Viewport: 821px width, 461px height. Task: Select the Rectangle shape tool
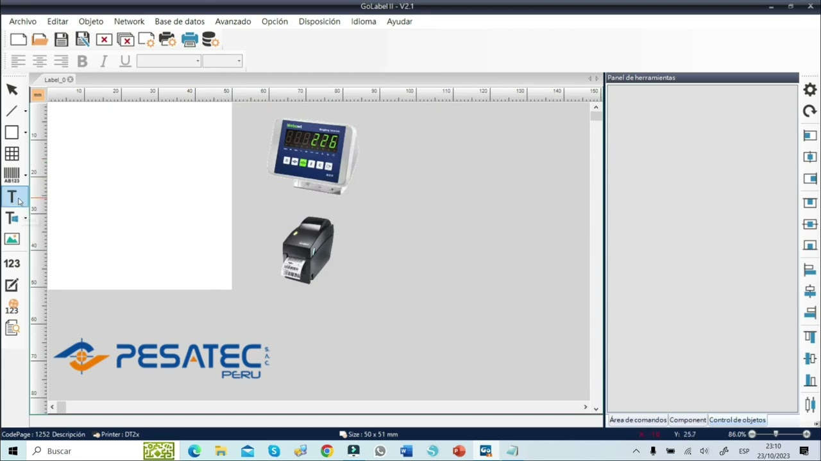pos(12,133)
